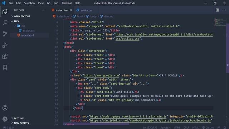The height and width of the screenshot is (129, 229).
Task: Collapse the css folder chevron
Action: click(15, 26)
